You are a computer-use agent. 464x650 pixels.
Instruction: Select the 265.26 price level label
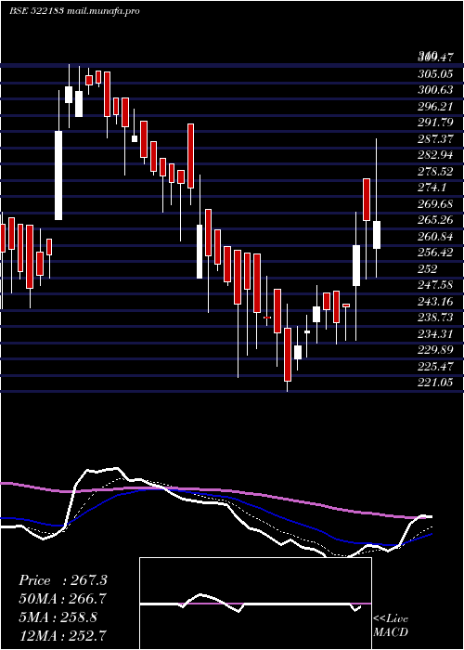[x=434, y=220]
